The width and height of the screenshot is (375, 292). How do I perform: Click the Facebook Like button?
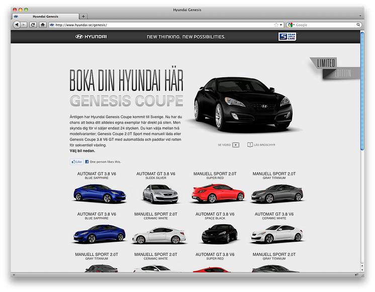[x=76, y=162]
